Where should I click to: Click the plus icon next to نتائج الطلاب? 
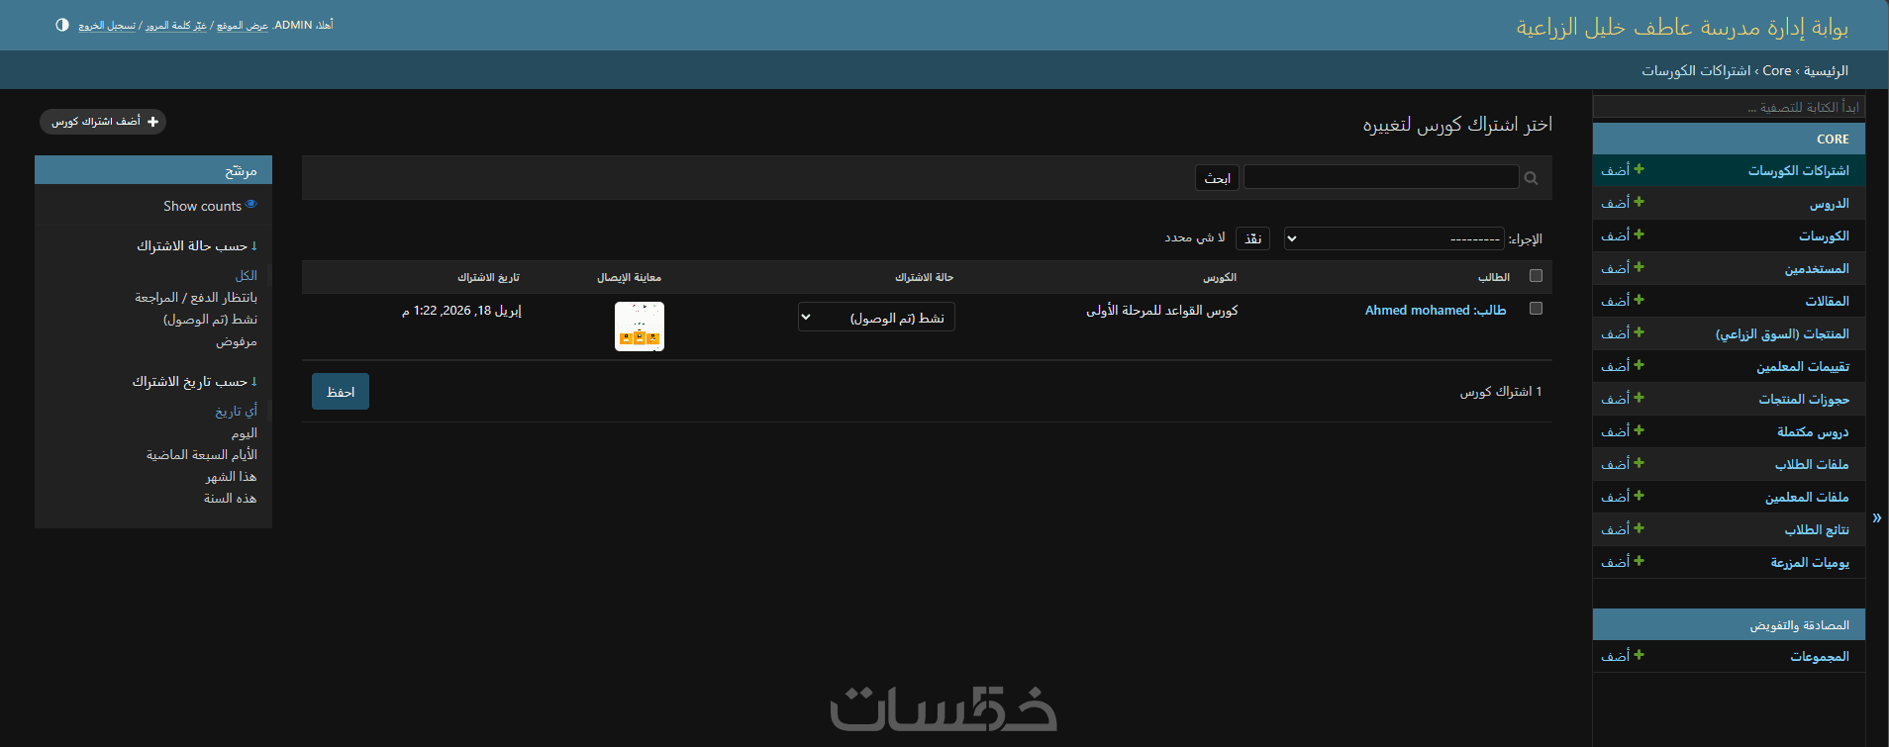pos(1639,528)
